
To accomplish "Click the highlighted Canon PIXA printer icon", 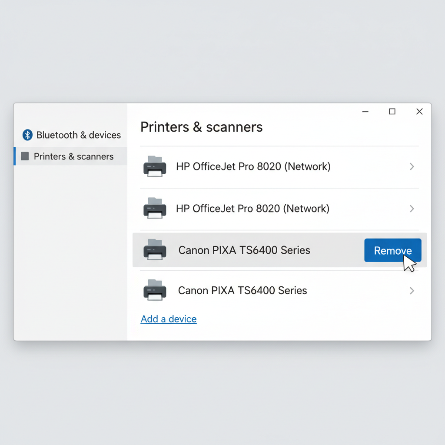I will 155,250.
